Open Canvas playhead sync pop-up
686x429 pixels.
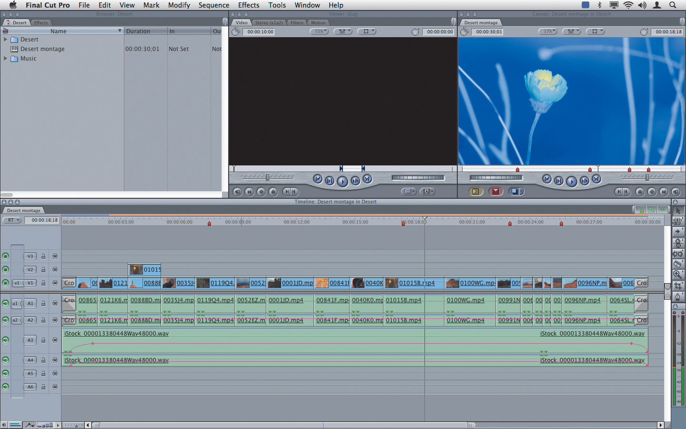pyautogui.click(x=572, y=31)
